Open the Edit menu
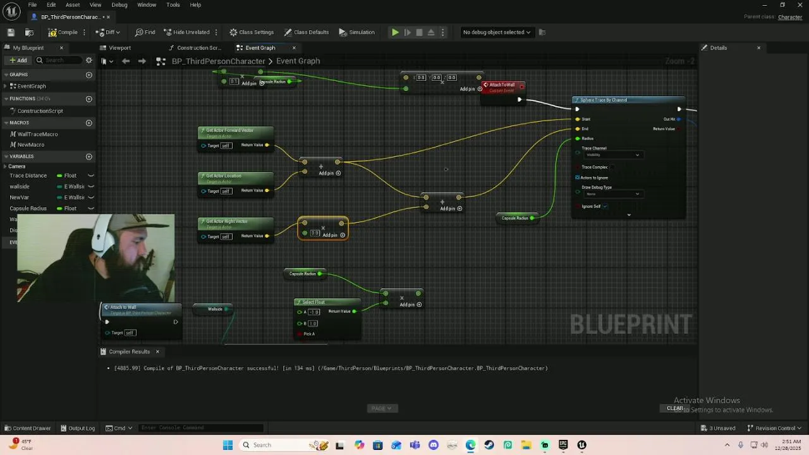The image size is (809, 455). click(51, 4)
